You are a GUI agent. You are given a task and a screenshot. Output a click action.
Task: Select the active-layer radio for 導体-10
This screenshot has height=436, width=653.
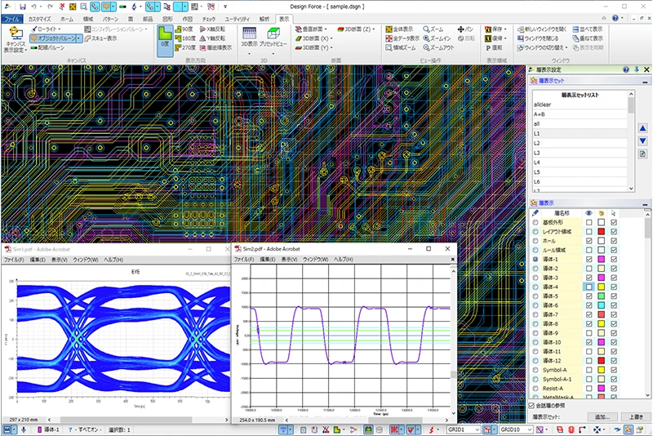tap(535, 342)
